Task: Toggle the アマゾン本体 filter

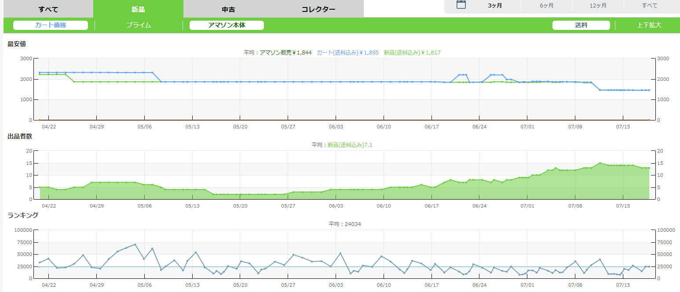Action: tap(227, 25)
